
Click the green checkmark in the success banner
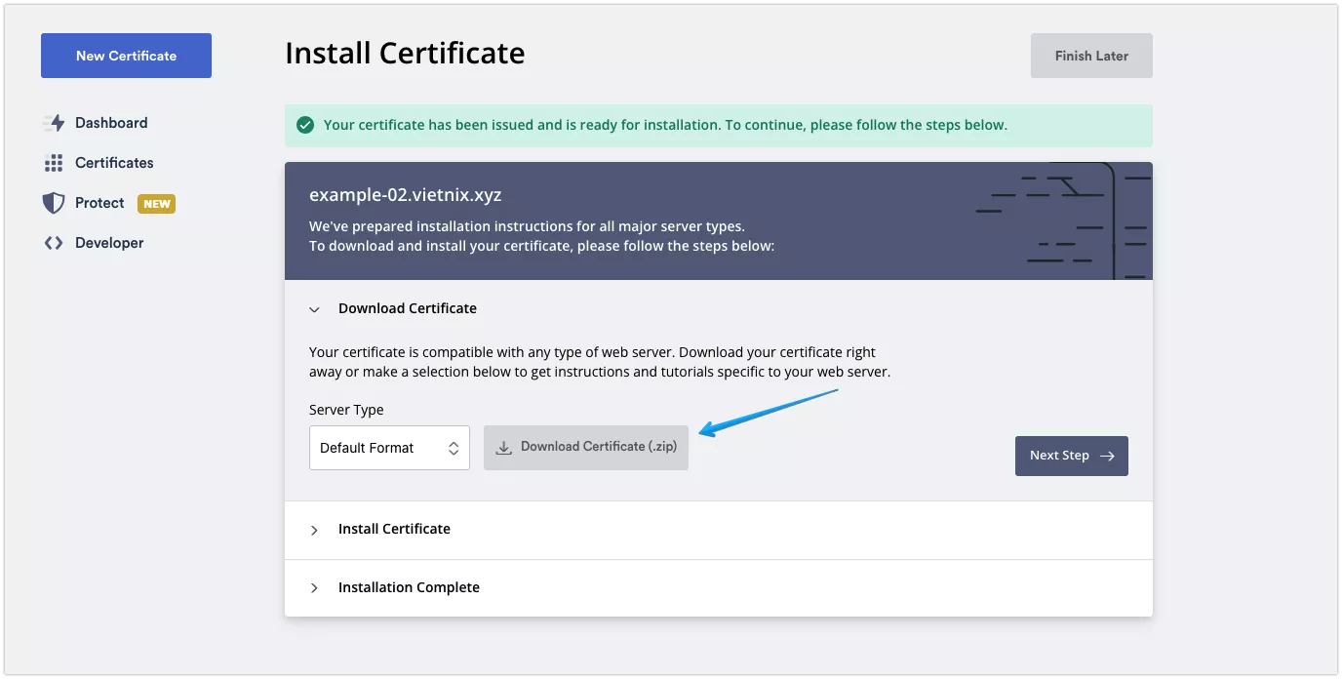pyautogui.click(x=305, y=125)
